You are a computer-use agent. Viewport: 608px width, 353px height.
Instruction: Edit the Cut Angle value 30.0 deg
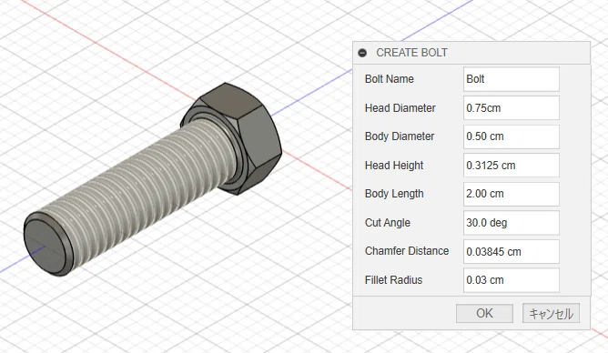click(511, 223)
